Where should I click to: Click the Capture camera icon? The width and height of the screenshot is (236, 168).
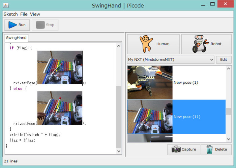point(176,150)
